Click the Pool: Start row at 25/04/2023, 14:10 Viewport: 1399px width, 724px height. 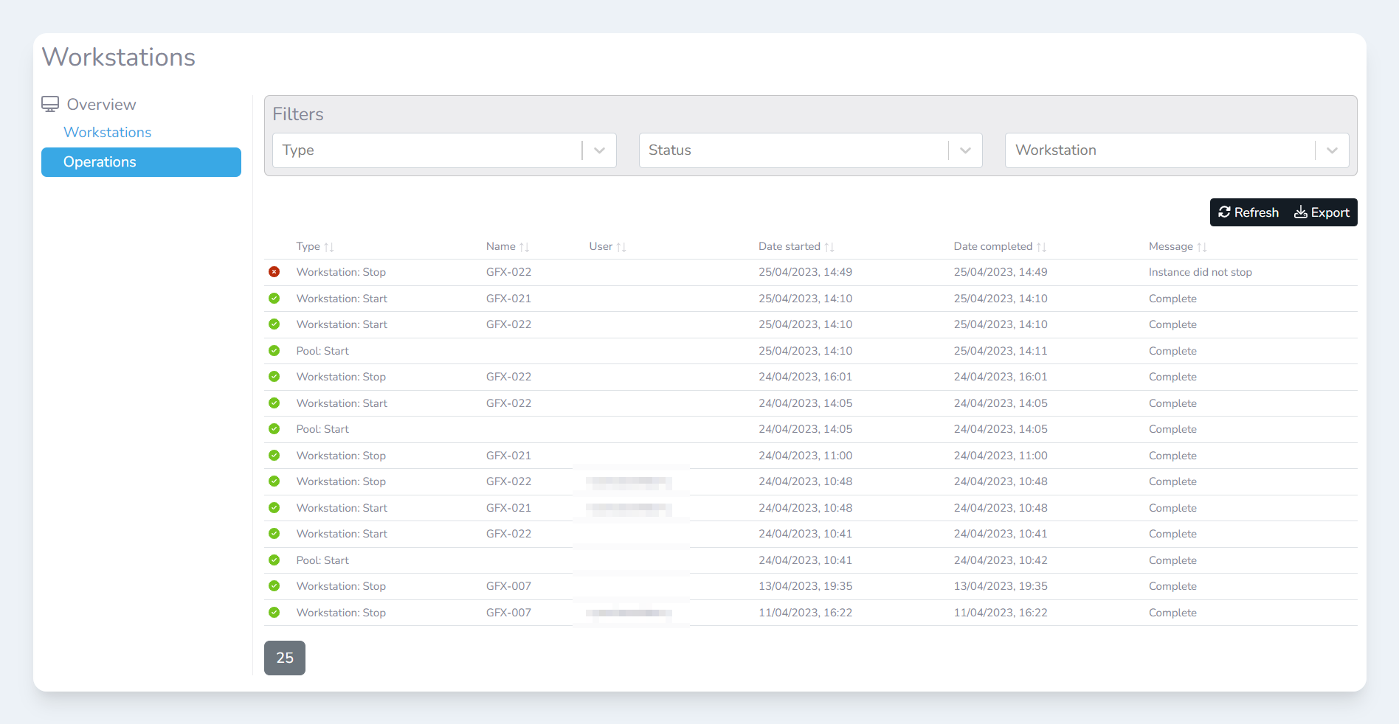pyautogui.click(x=322, y=351)
